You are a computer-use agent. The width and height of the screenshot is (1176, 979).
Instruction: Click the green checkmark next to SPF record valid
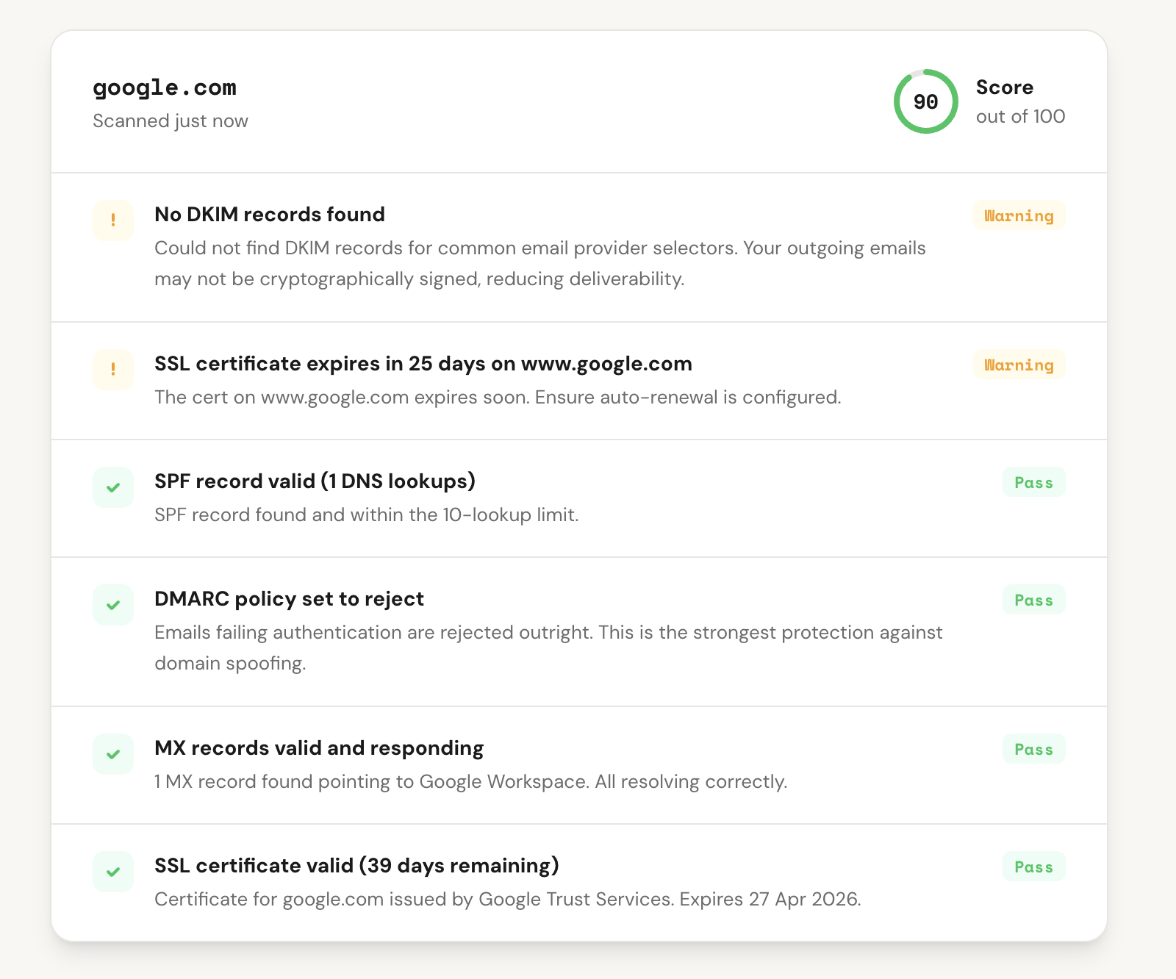113,487
